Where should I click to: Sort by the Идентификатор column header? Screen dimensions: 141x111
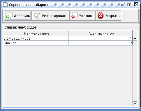pyautogui.click(x=101, y=33)
